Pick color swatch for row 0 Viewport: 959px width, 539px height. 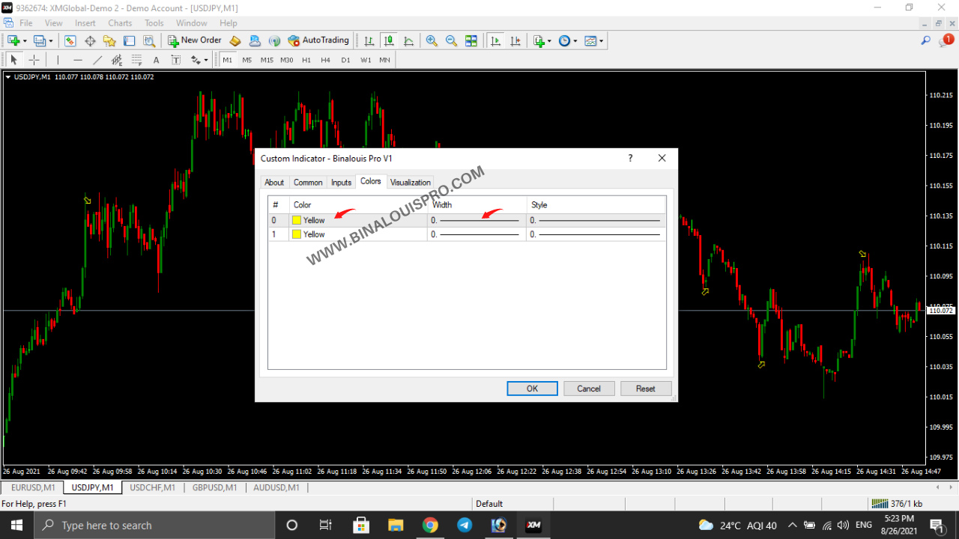coord(297,220)
